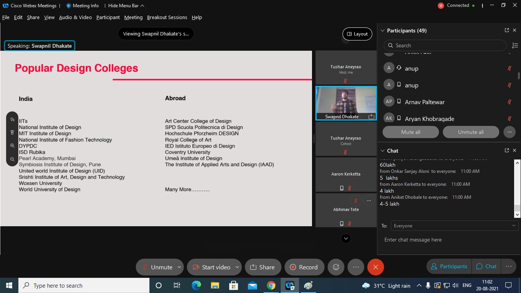Select Swapnil Dhakate's video thumbnail
The height and width of the screenshot is (293, 521).
pos(346,103)
